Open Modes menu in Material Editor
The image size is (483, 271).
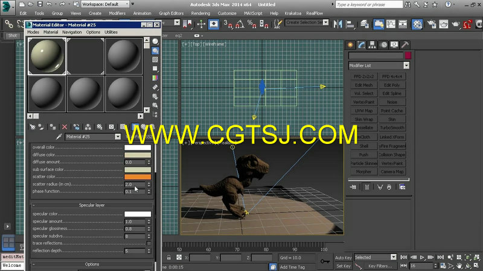[33, 32]
